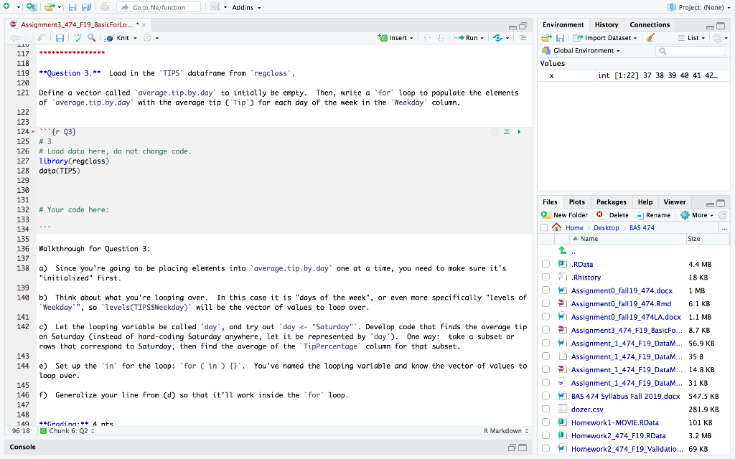The height and width of the screenshot is (459, 735).
Task: Go to the previous code chunk arrow
Action: [x=427, y=38]
